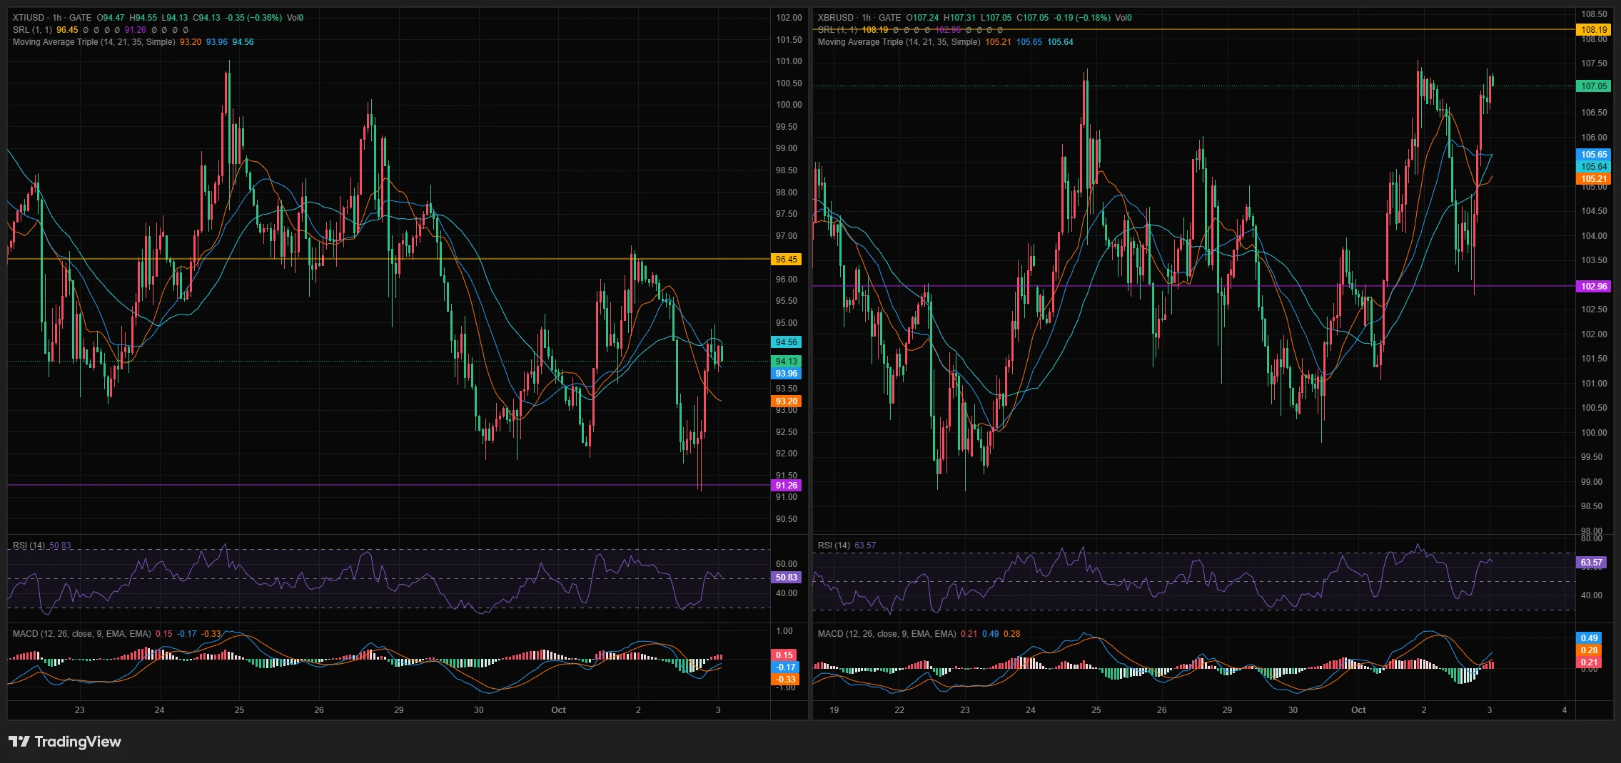
Task: Click the orange -0.33 MACD signal label
Action: point(786,680)
